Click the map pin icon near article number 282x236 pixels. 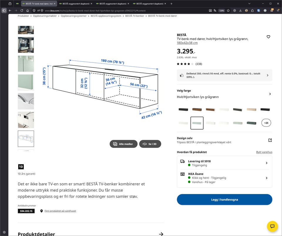tap(41, 211)
